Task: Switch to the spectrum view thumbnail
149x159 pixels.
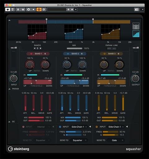Action: tap(136, 26)
